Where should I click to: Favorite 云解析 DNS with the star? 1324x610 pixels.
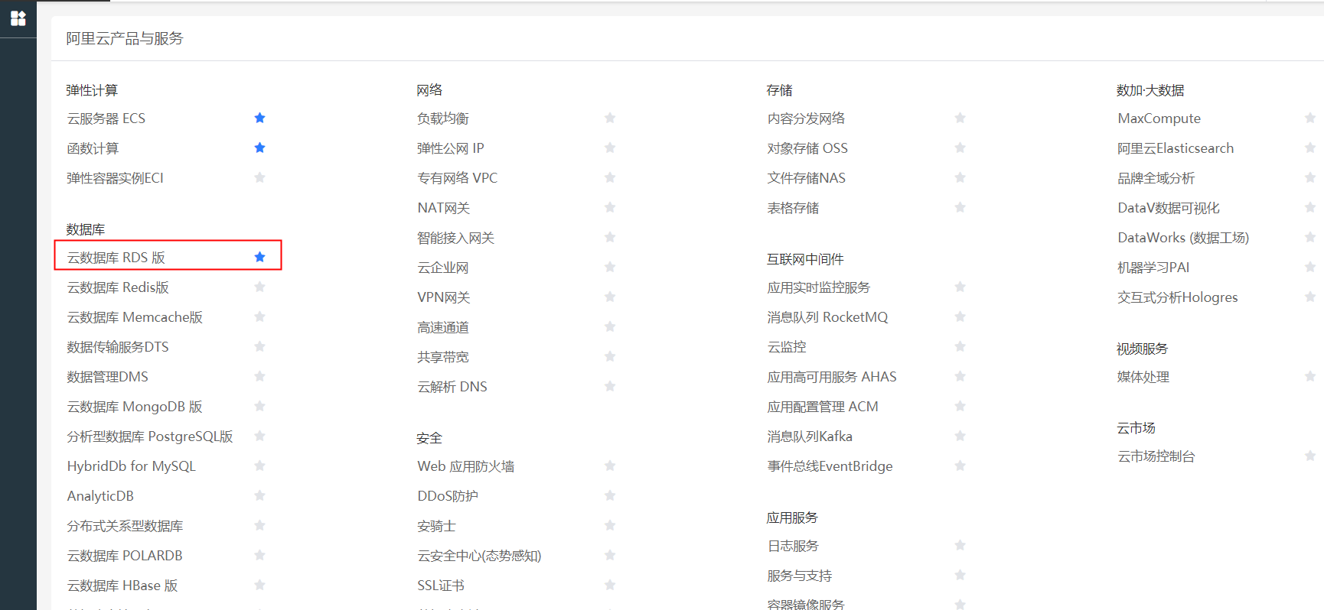[610, 386]
